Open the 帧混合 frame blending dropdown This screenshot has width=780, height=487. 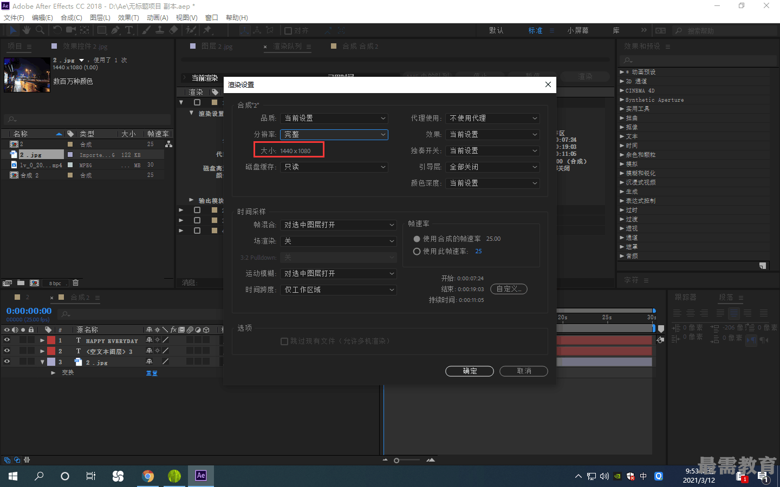tap(339, 225)
